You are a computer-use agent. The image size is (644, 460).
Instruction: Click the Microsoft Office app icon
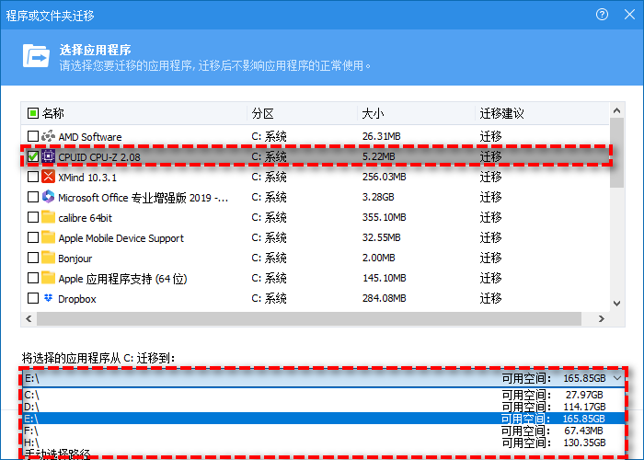click(48, 197)
